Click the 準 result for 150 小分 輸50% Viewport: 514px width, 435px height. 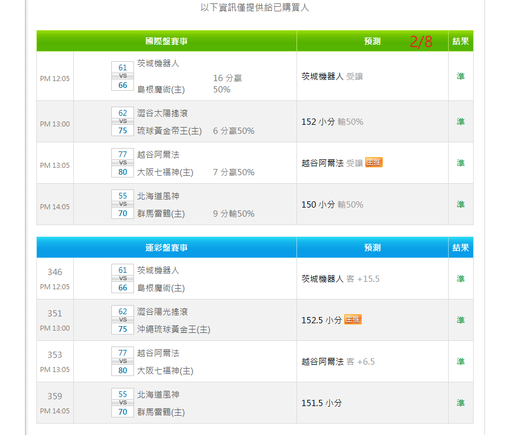click(x=461, y=204)
